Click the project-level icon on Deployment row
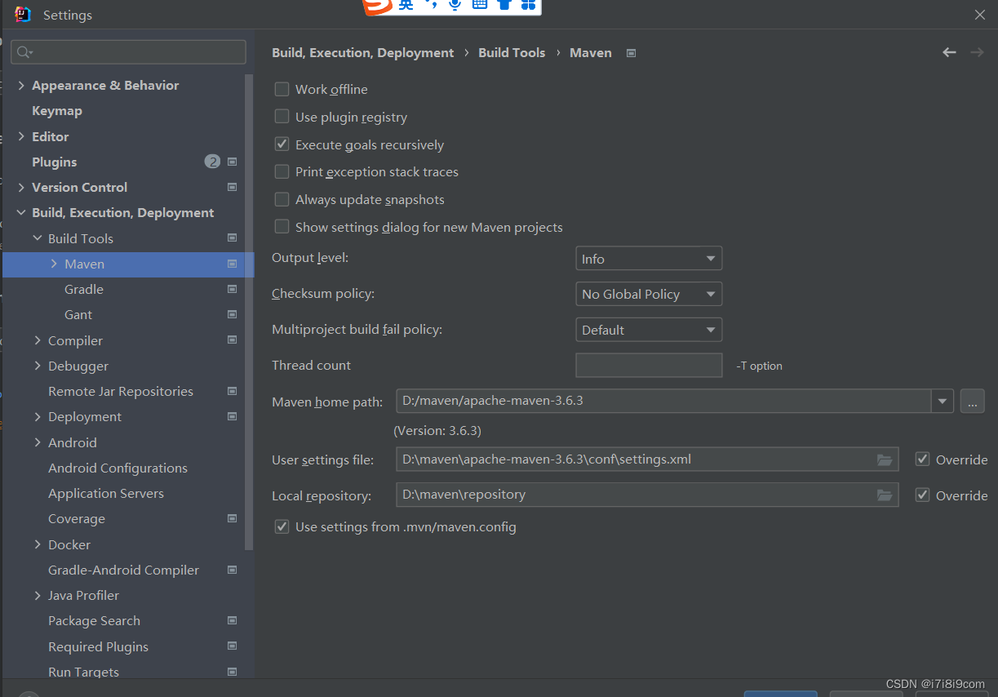Image resolution: width=998 pixels, height=697 pixels. [x=232, y=416]
